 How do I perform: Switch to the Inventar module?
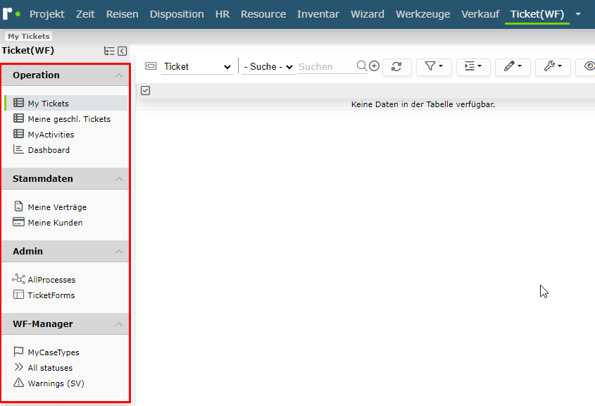pyautogui.click(x=318, y=14)
